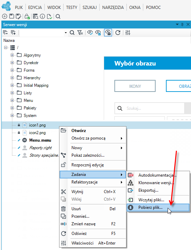Screen dimensions: 191x250
Task: Choose Klonowanie wersji from the Zadania submenu
Action: click(x=158, y=183)
